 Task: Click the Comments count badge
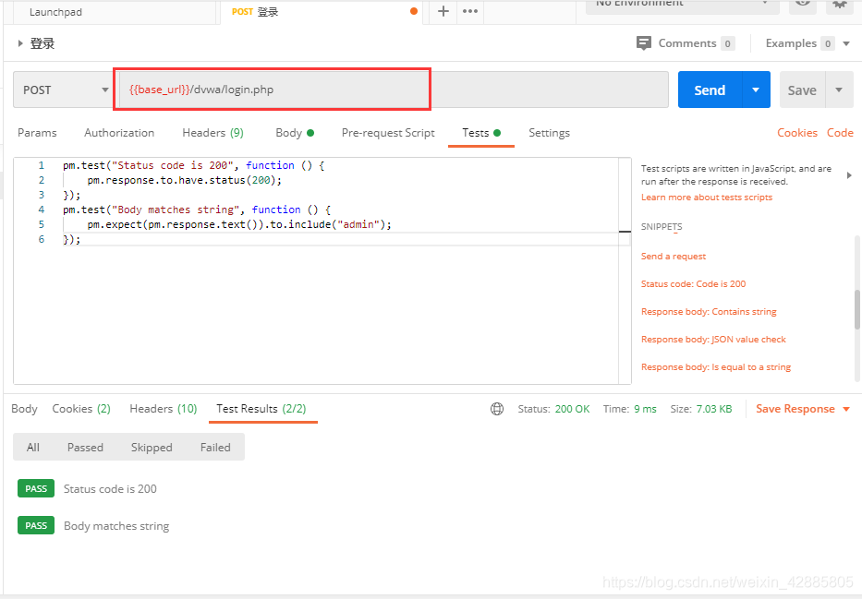click(727, 43)
